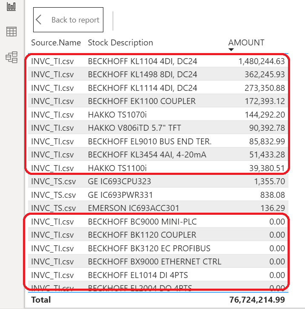Viewport: 305px width, 309px height.
Task: Select amount 85,832.99
Action: (x=267, y=141)
